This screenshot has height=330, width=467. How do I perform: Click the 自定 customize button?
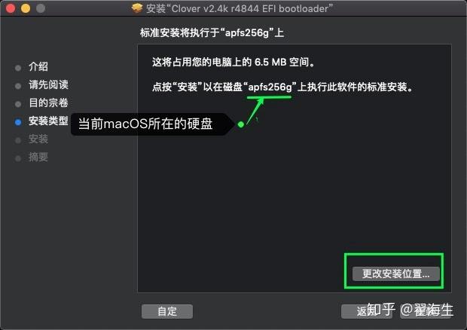tap(167, 311)
